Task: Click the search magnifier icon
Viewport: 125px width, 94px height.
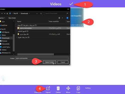Action: (x=67, y=14)
